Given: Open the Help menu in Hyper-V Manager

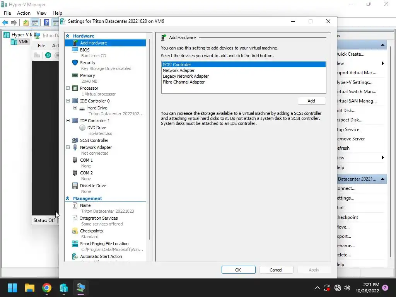Looking at the screenshot, I should [57, 13].
